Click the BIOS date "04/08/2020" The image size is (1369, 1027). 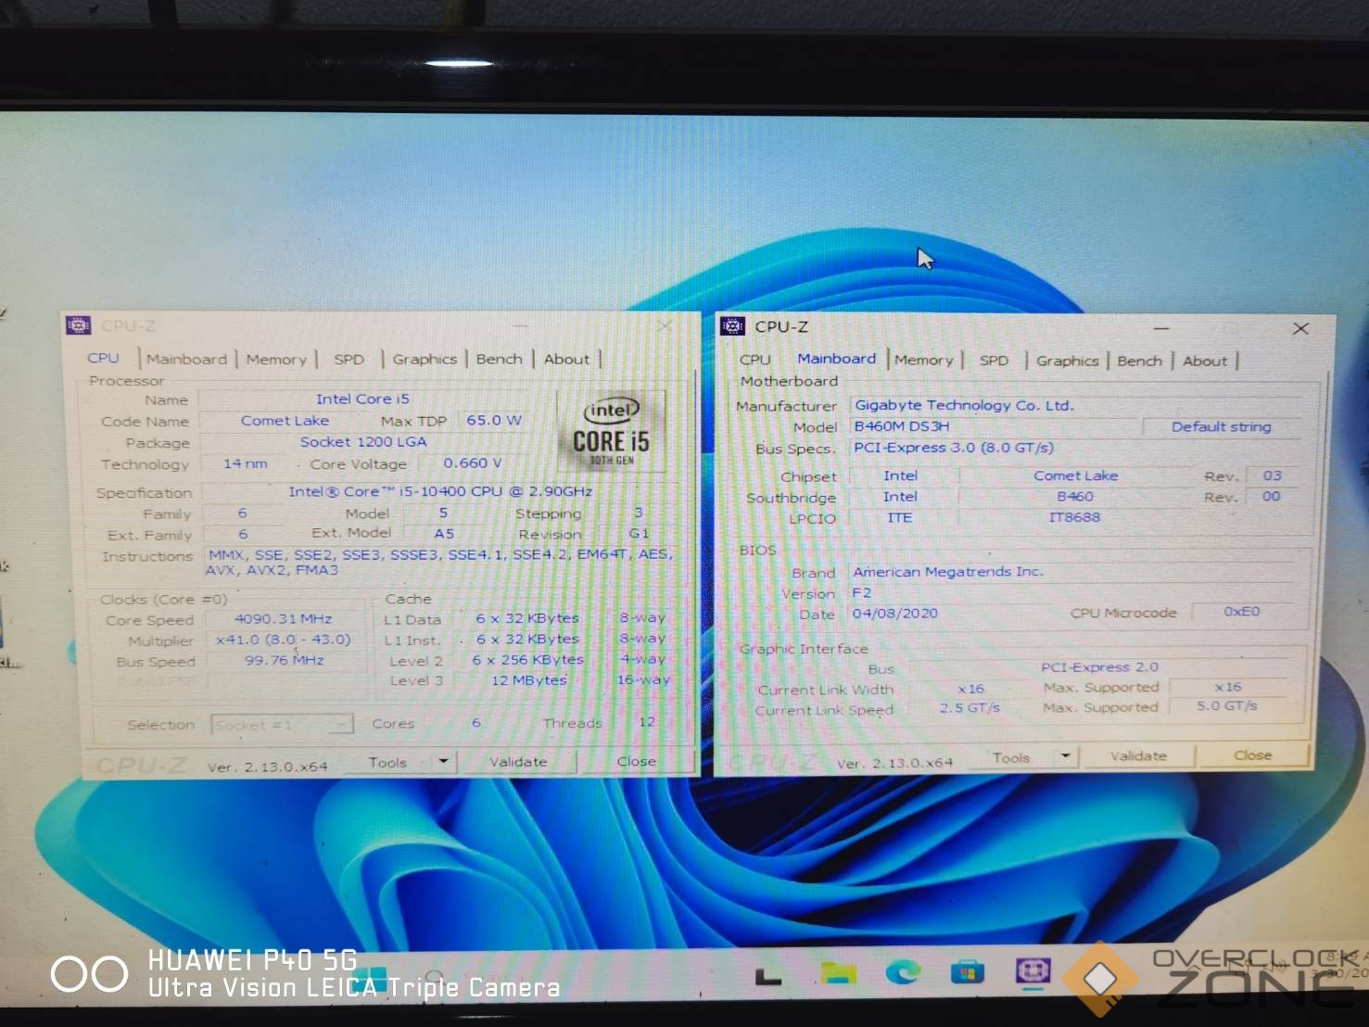click(895, 614)
